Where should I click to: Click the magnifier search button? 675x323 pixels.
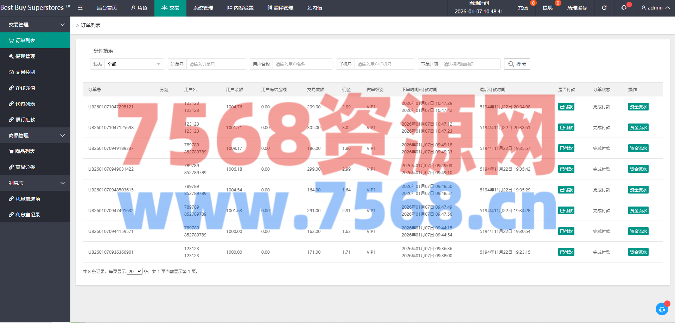[517, 64]
